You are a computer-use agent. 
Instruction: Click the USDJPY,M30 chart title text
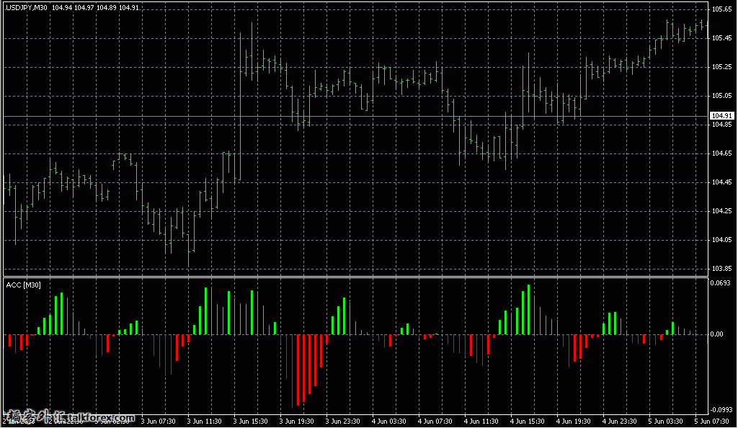[x=27, y=8]
